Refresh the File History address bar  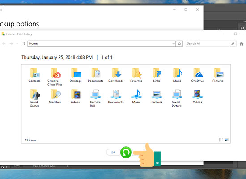click(x=179, y=44)
